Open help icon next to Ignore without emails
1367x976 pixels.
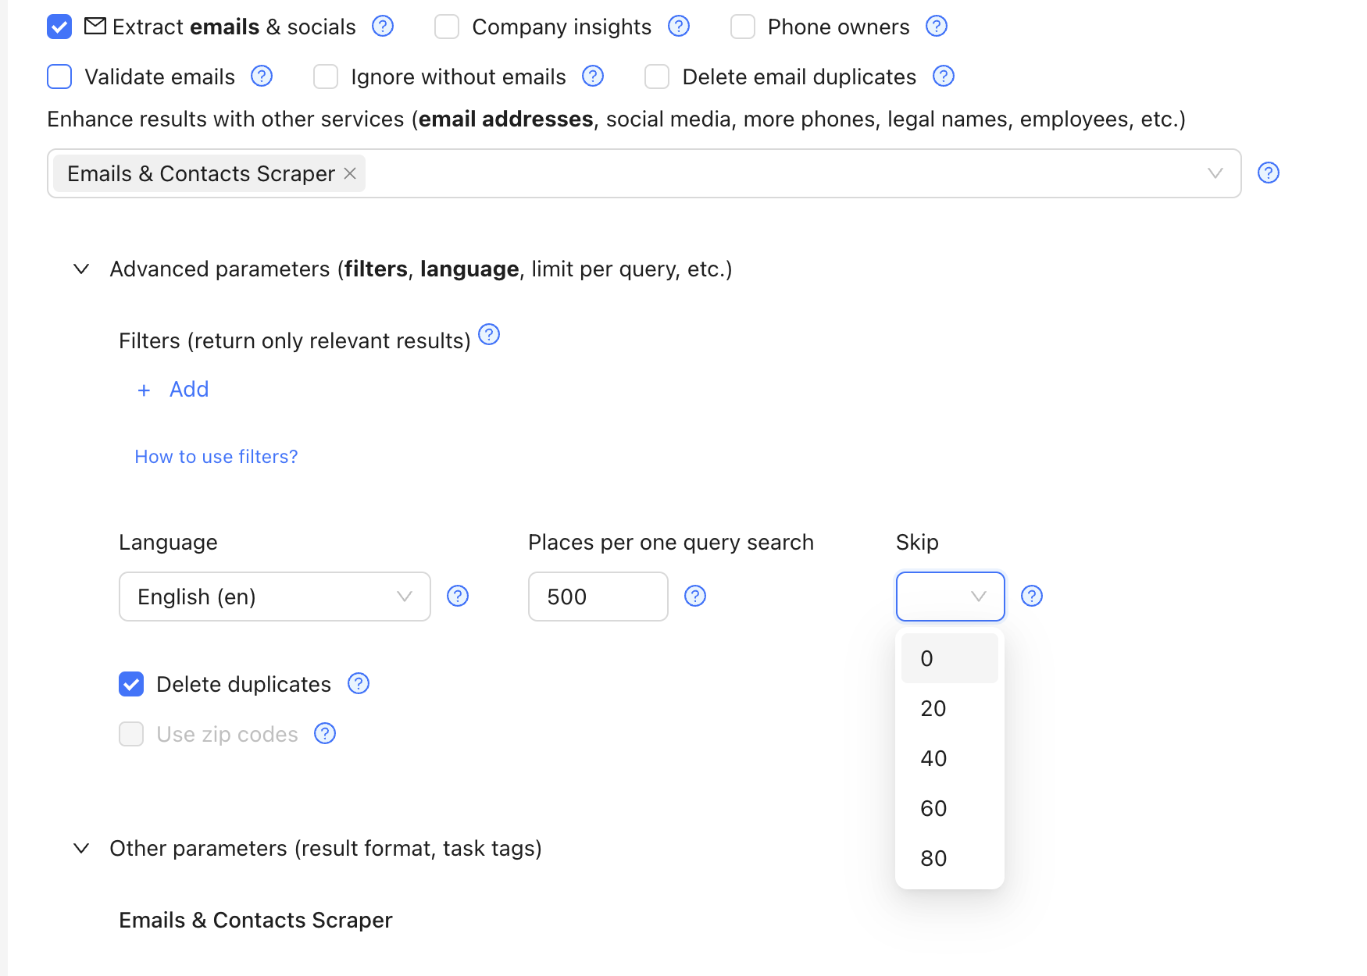click(593, 77)
